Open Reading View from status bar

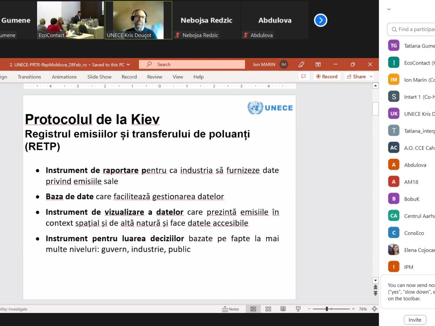click(283, 309)
